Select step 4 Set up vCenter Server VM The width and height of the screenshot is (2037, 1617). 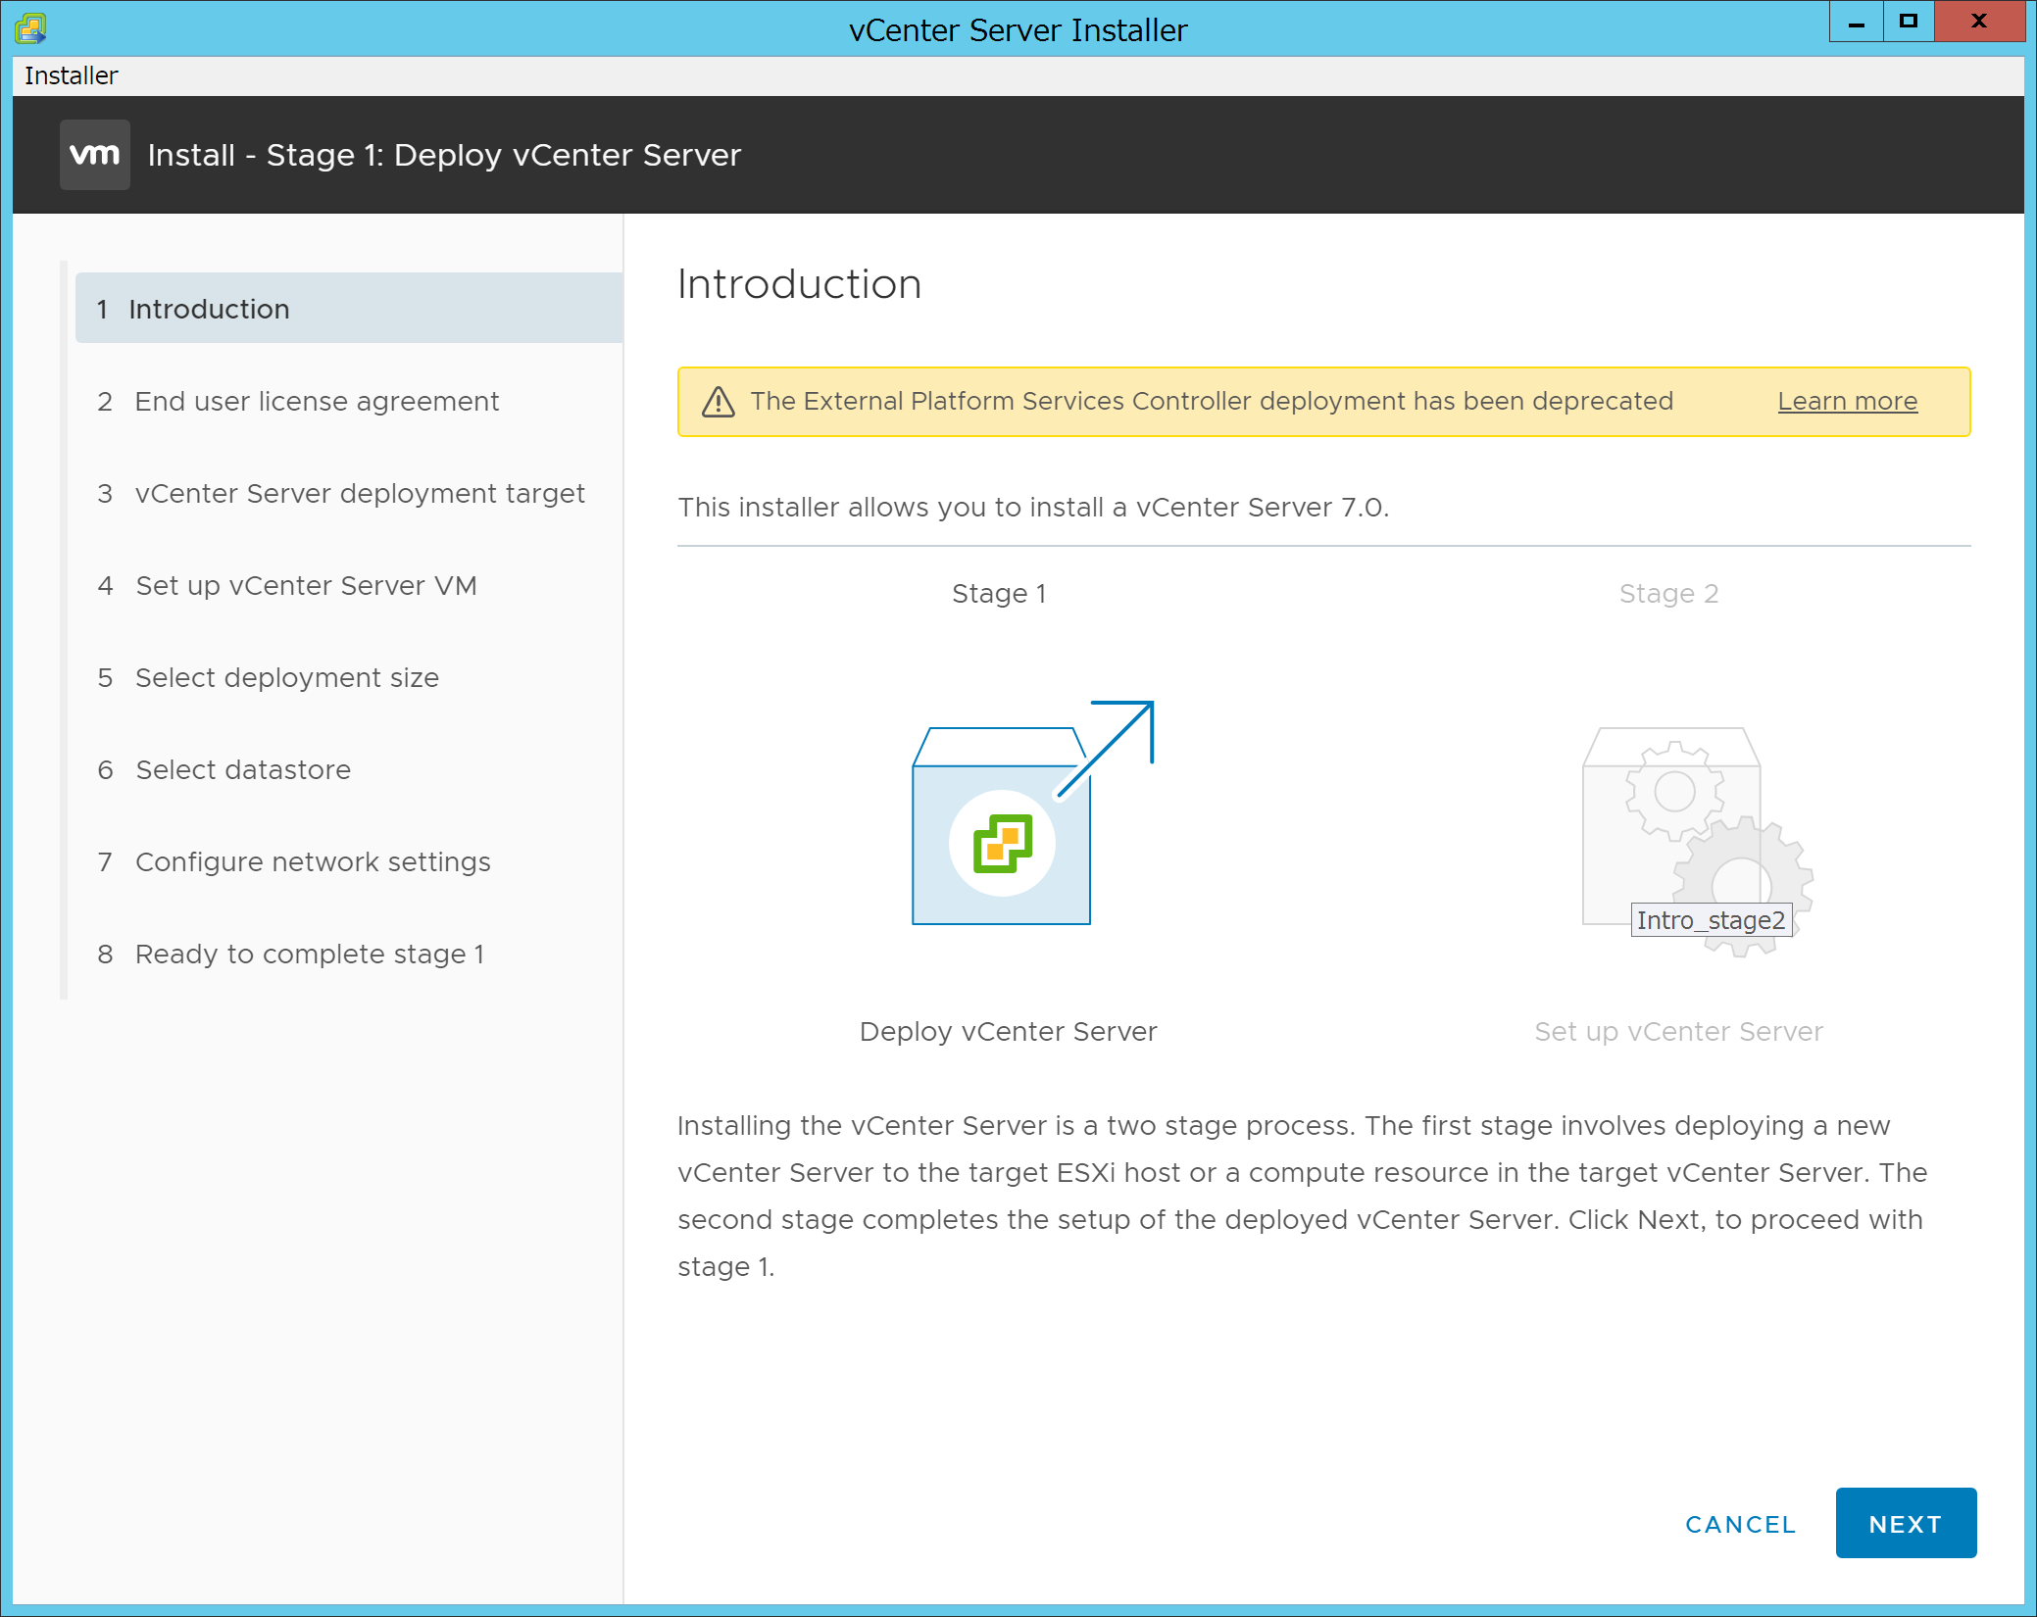click(349, 585)
